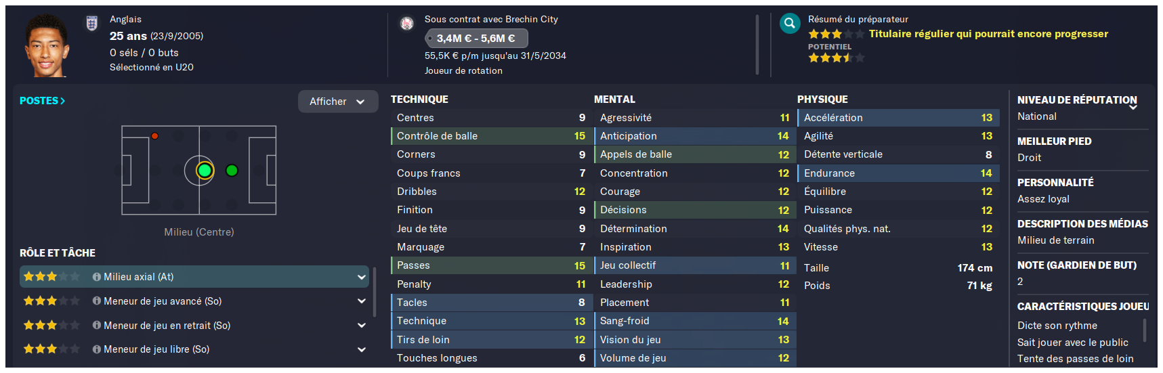Click the Brechin City club badge
Screen dimensions: 1163x373
pyautogui.click(x=407, y=24)
